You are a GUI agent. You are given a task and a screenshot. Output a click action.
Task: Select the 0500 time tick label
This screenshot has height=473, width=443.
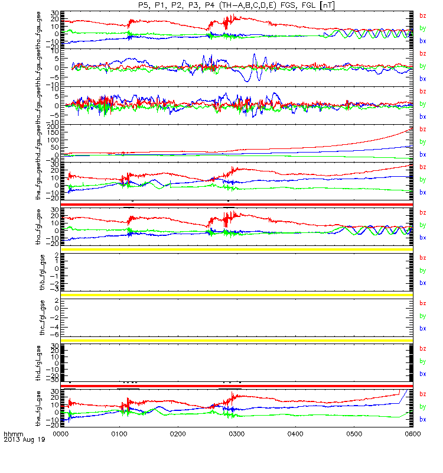pyautogui.click(x=354, y=434)
